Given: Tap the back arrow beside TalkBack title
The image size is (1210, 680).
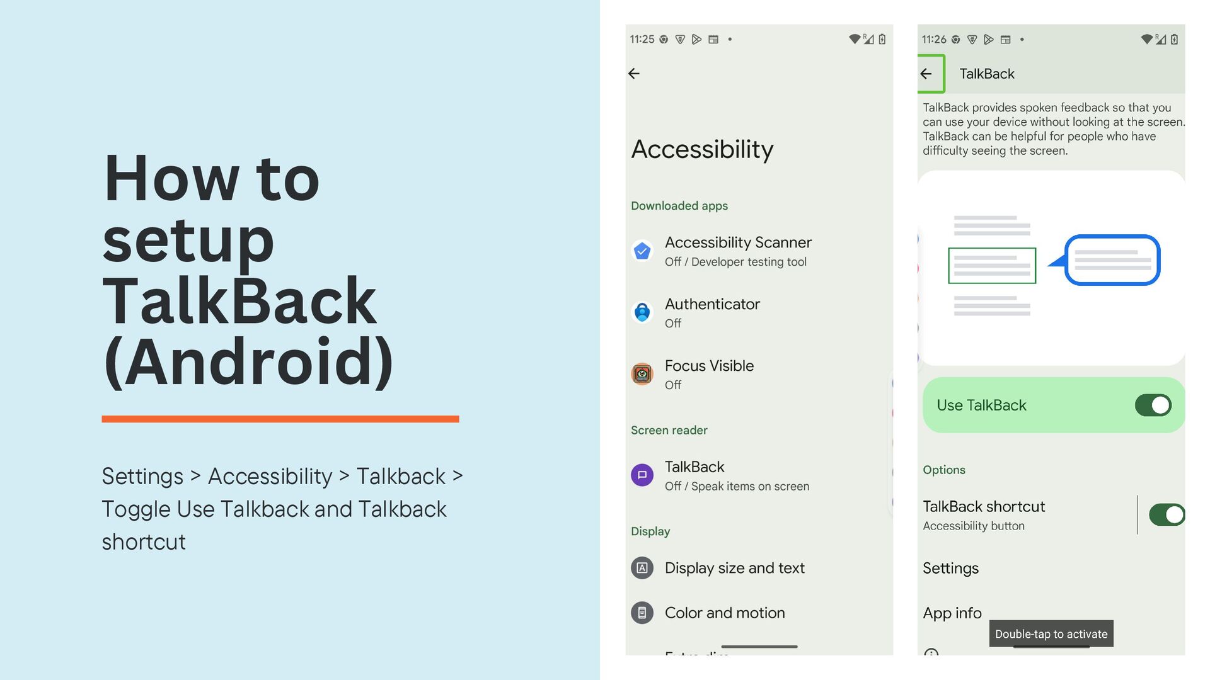Looking at the screenshot, I should click(926, 74).
